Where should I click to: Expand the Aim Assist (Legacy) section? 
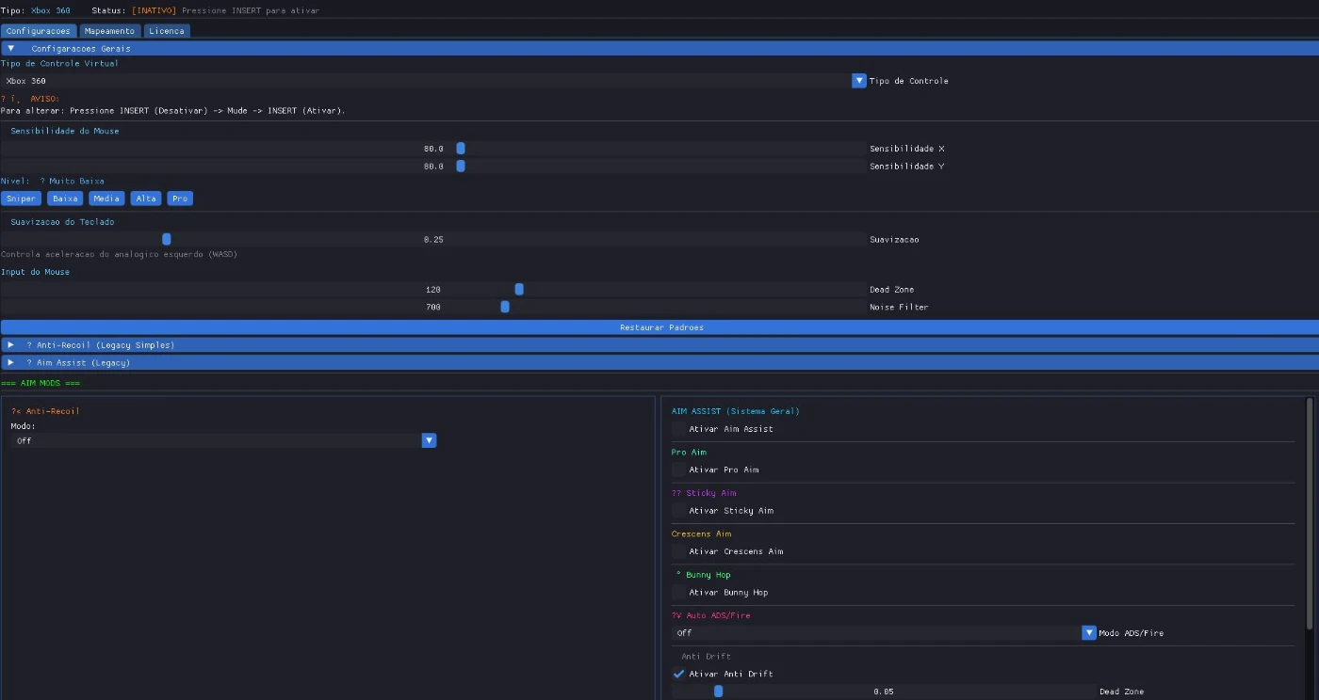11,362
